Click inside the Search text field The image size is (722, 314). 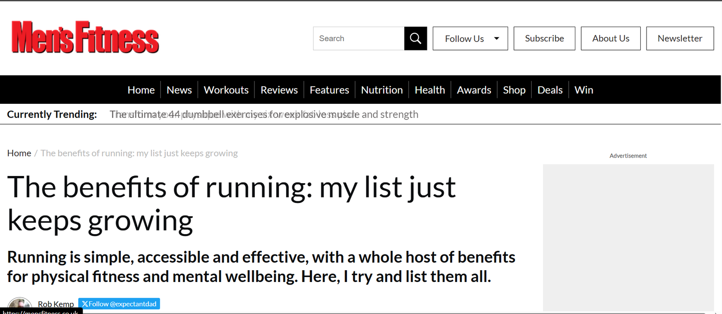(x=359, y=38)
